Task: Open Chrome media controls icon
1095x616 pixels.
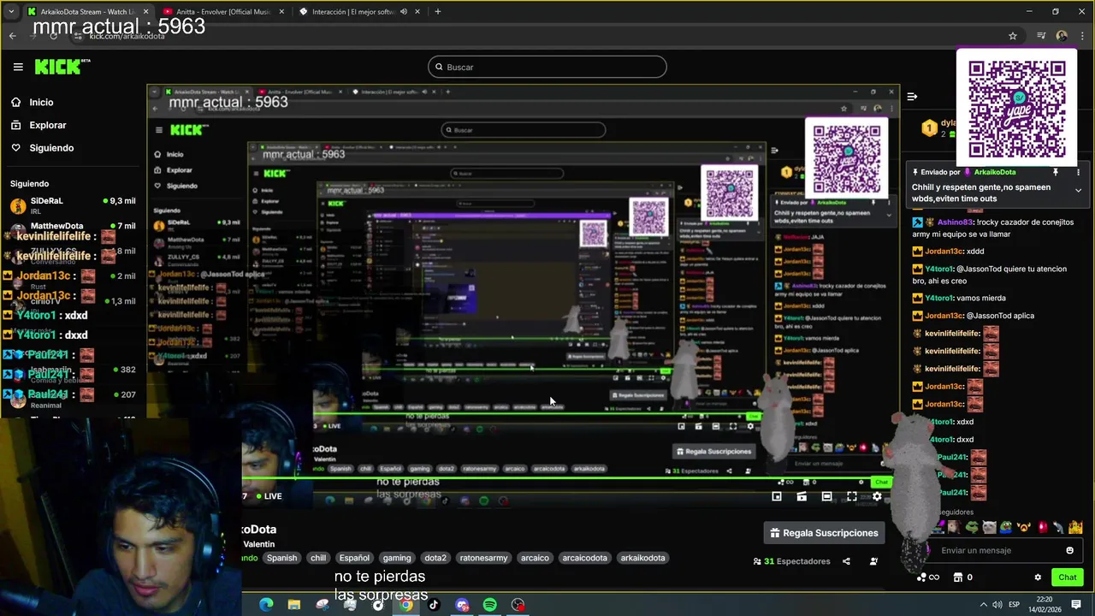Action: pyautogui.click(x=1041, y=36)
